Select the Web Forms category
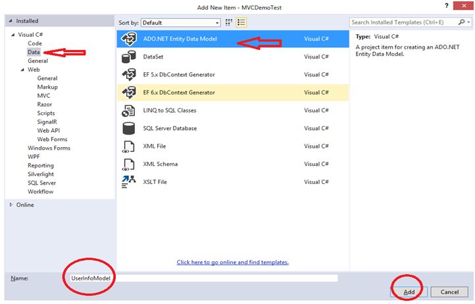 (52, 139)
